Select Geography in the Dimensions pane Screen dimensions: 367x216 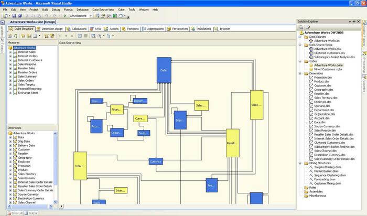25,158
